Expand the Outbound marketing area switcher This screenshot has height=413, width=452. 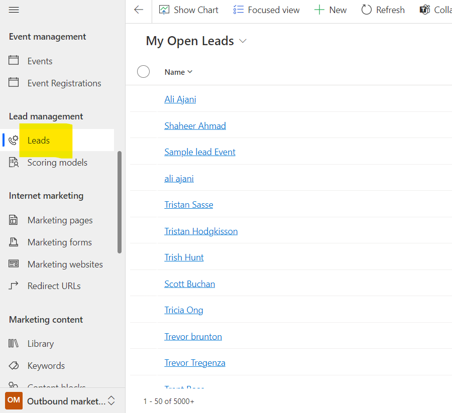[x=111, y=401]
